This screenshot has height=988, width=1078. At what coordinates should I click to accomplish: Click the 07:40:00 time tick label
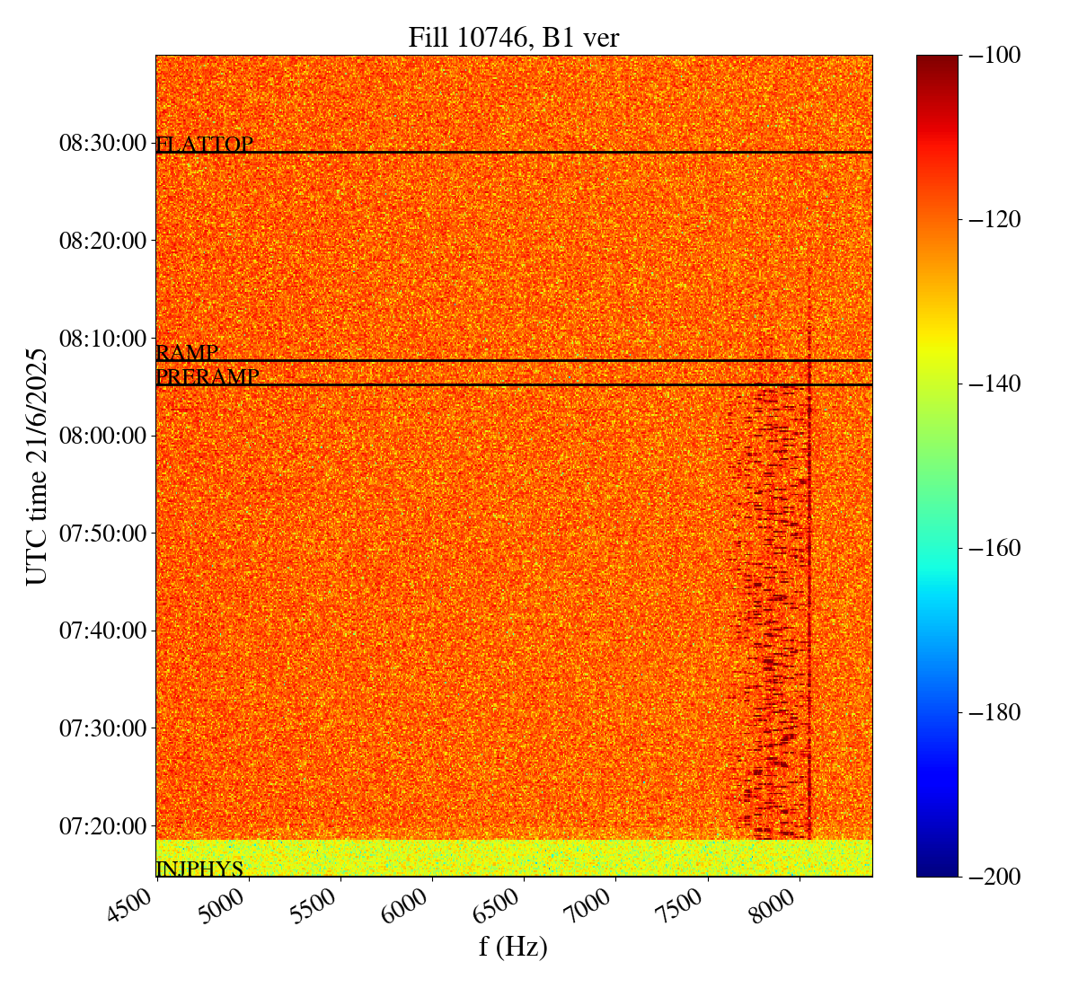[102, 631]
